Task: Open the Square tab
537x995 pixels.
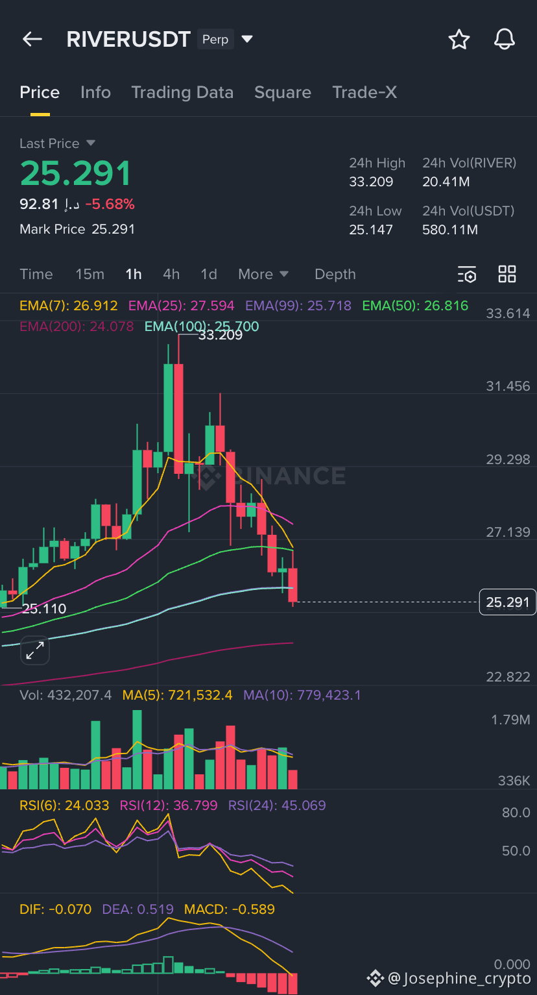Action: point(283,92)
